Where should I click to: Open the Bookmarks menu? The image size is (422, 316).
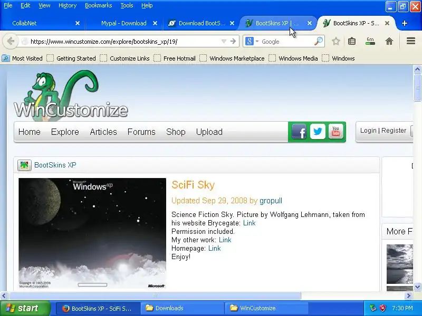[x=98, y=5]
